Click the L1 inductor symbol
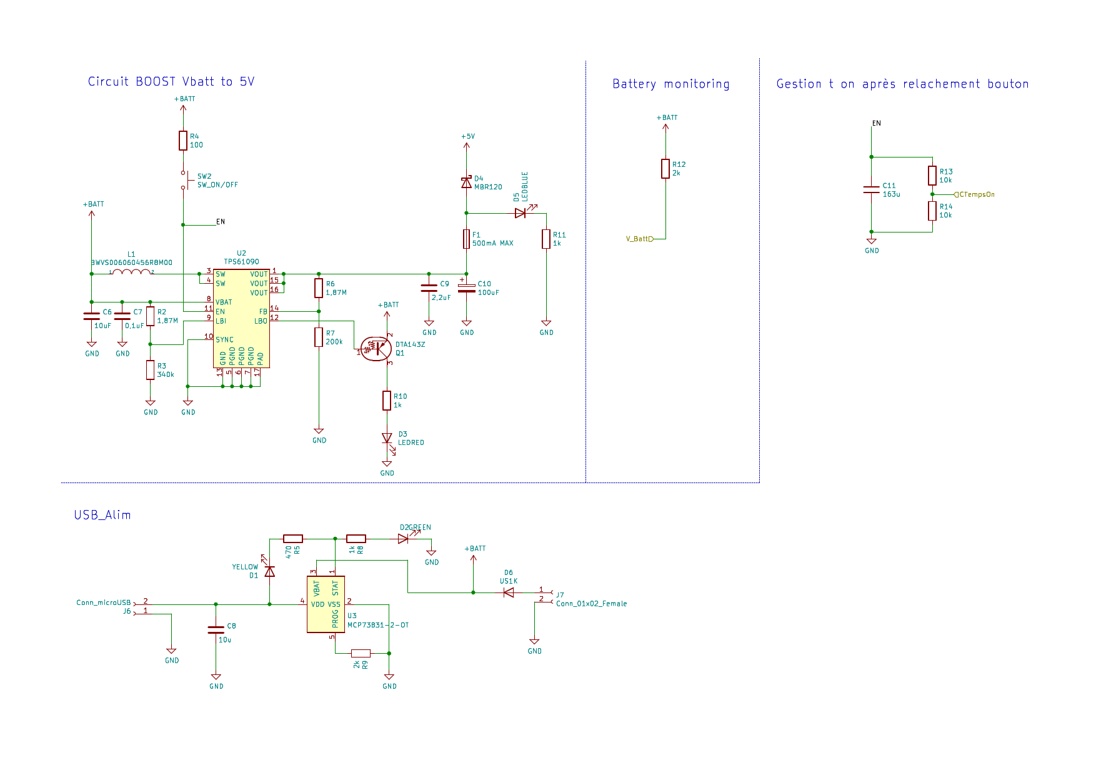The image size is (1096, 775). [131, 272]
